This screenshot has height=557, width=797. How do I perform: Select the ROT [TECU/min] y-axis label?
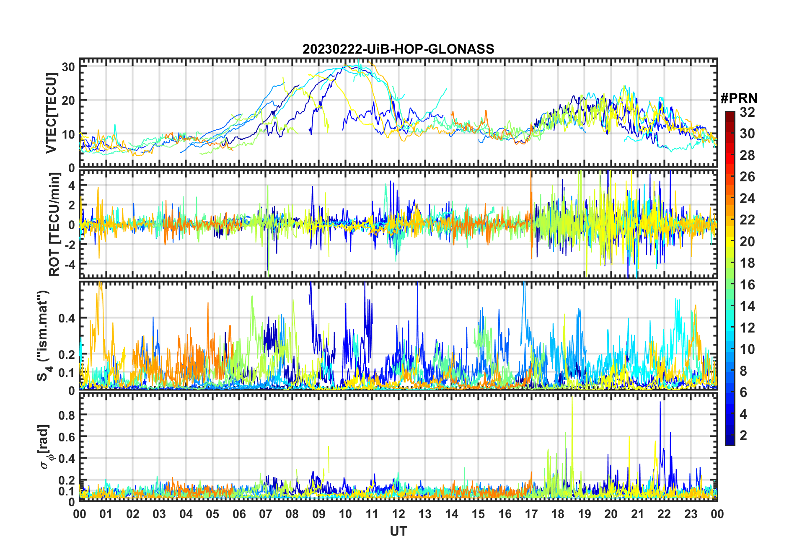tap(54, 224)
